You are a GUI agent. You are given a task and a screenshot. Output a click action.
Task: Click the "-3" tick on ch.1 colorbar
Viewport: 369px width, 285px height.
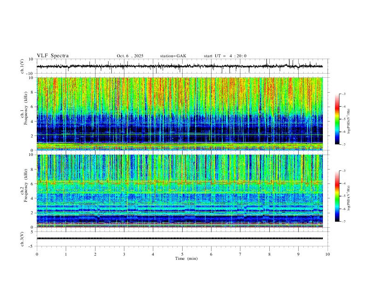343,94
